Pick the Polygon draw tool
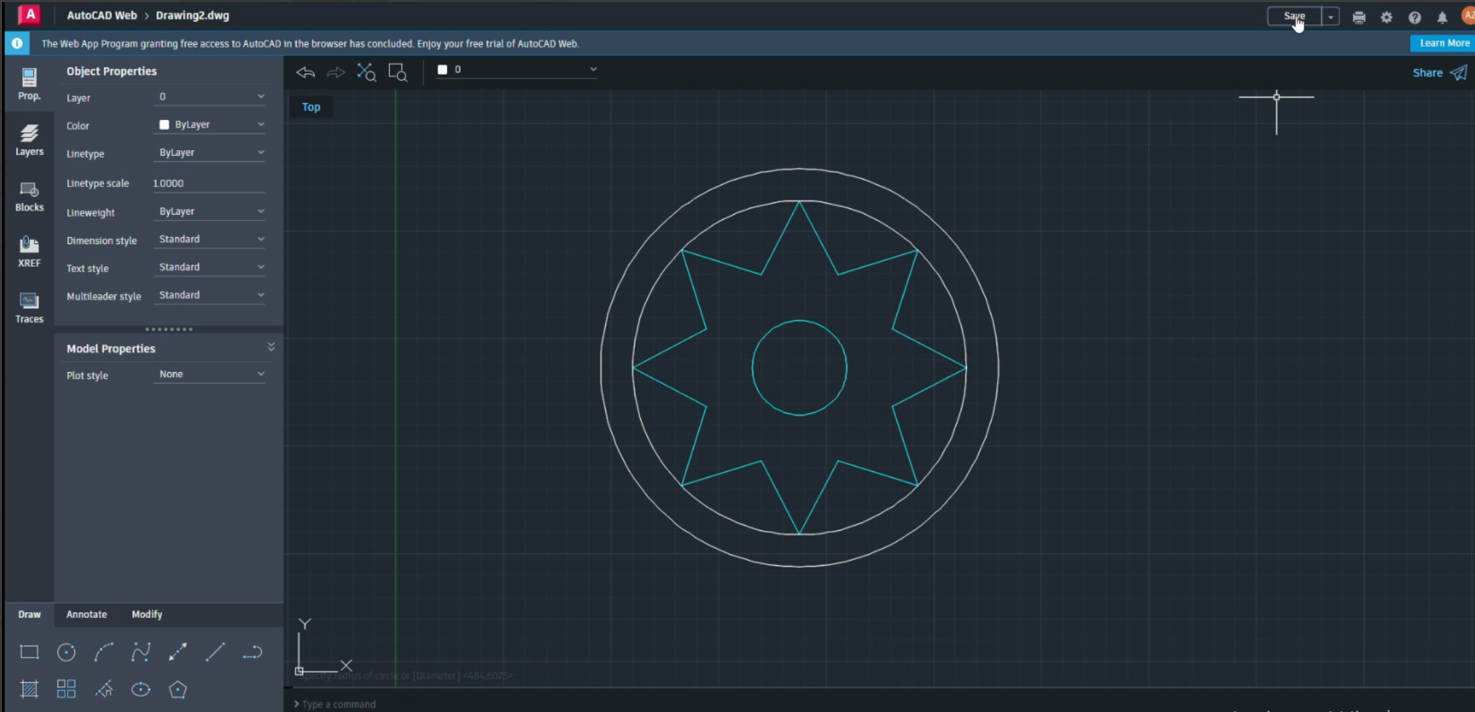The height and width of the screenshot is (712, 1475). [178, 689]
